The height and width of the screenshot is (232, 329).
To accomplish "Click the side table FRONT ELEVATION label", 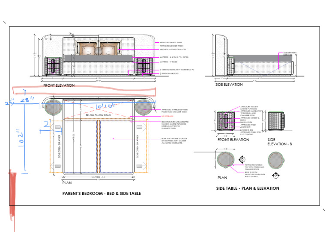I will click(233, 140).
